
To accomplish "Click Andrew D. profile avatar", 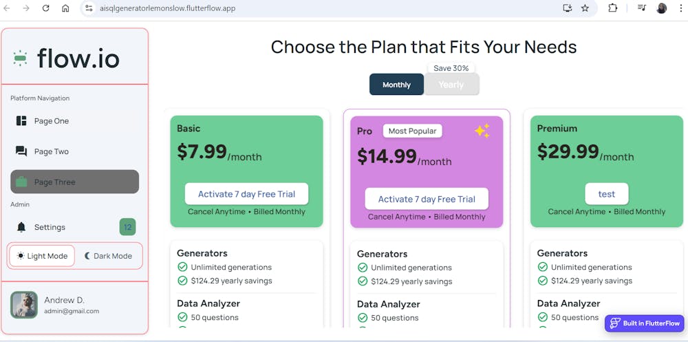I will click(24, 305).
